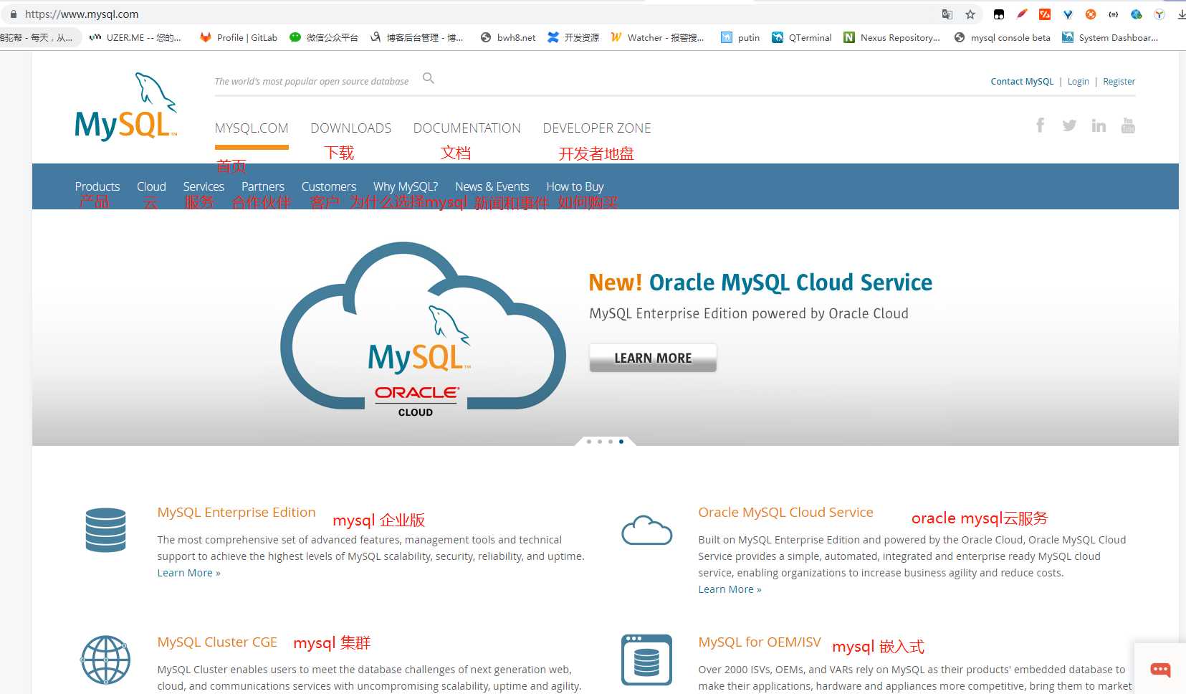The height and width of the screenshot is (694, 1186).
Task: Open the translate page icon
Action: pyautogui.click(x=947, y=14)
